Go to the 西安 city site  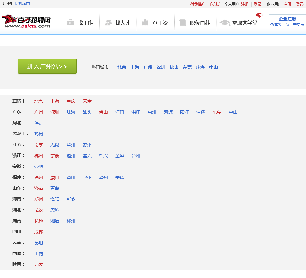(x=38, y=265)
